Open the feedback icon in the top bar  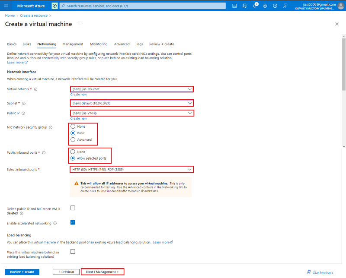tap(285, 6)
